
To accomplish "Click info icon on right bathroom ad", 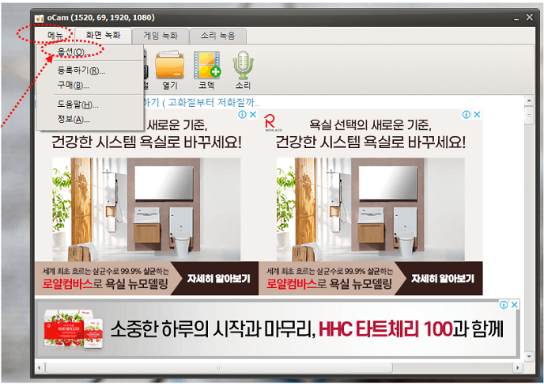I will pyautogui.click(x=467, y=114).
